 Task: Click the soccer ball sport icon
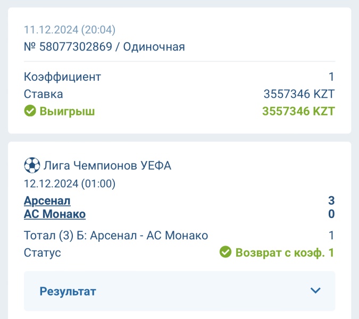click(x=32, y=165)
